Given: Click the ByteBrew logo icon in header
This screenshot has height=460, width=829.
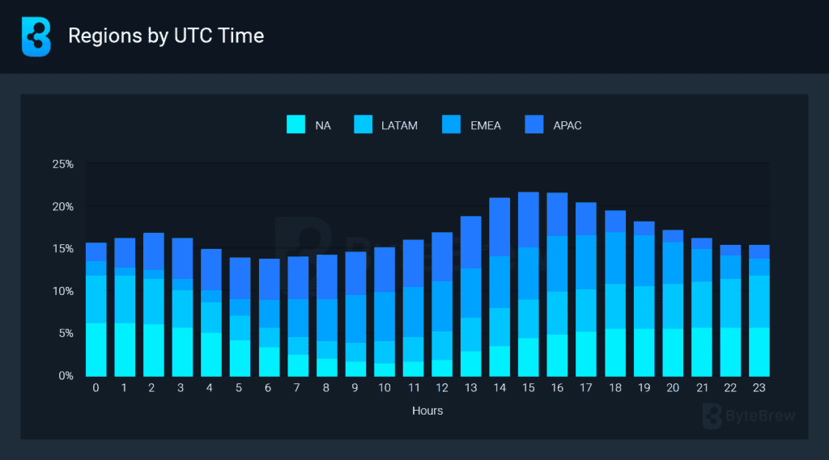Looking at the screenshot, I should click(36, 36).
